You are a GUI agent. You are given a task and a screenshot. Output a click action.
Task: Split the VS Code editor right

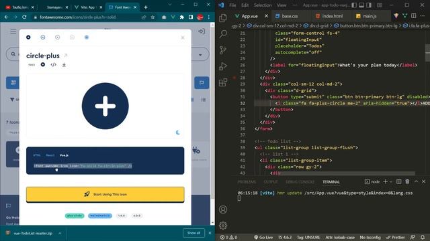414,16
